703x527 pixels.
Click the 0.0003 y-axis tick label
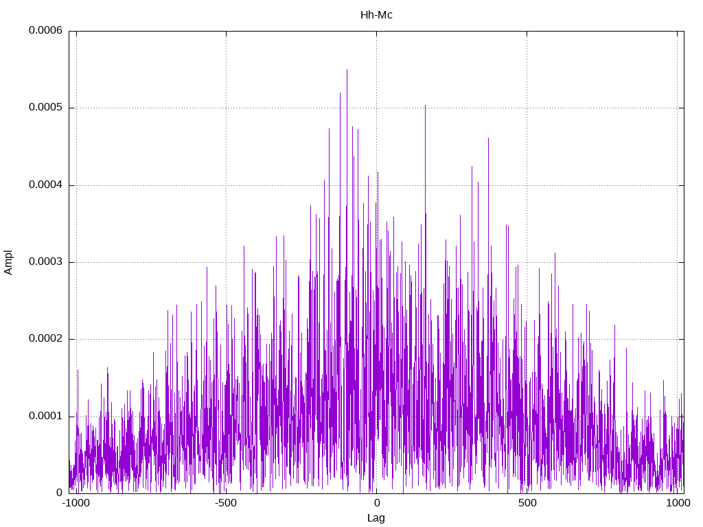[45, 261]
